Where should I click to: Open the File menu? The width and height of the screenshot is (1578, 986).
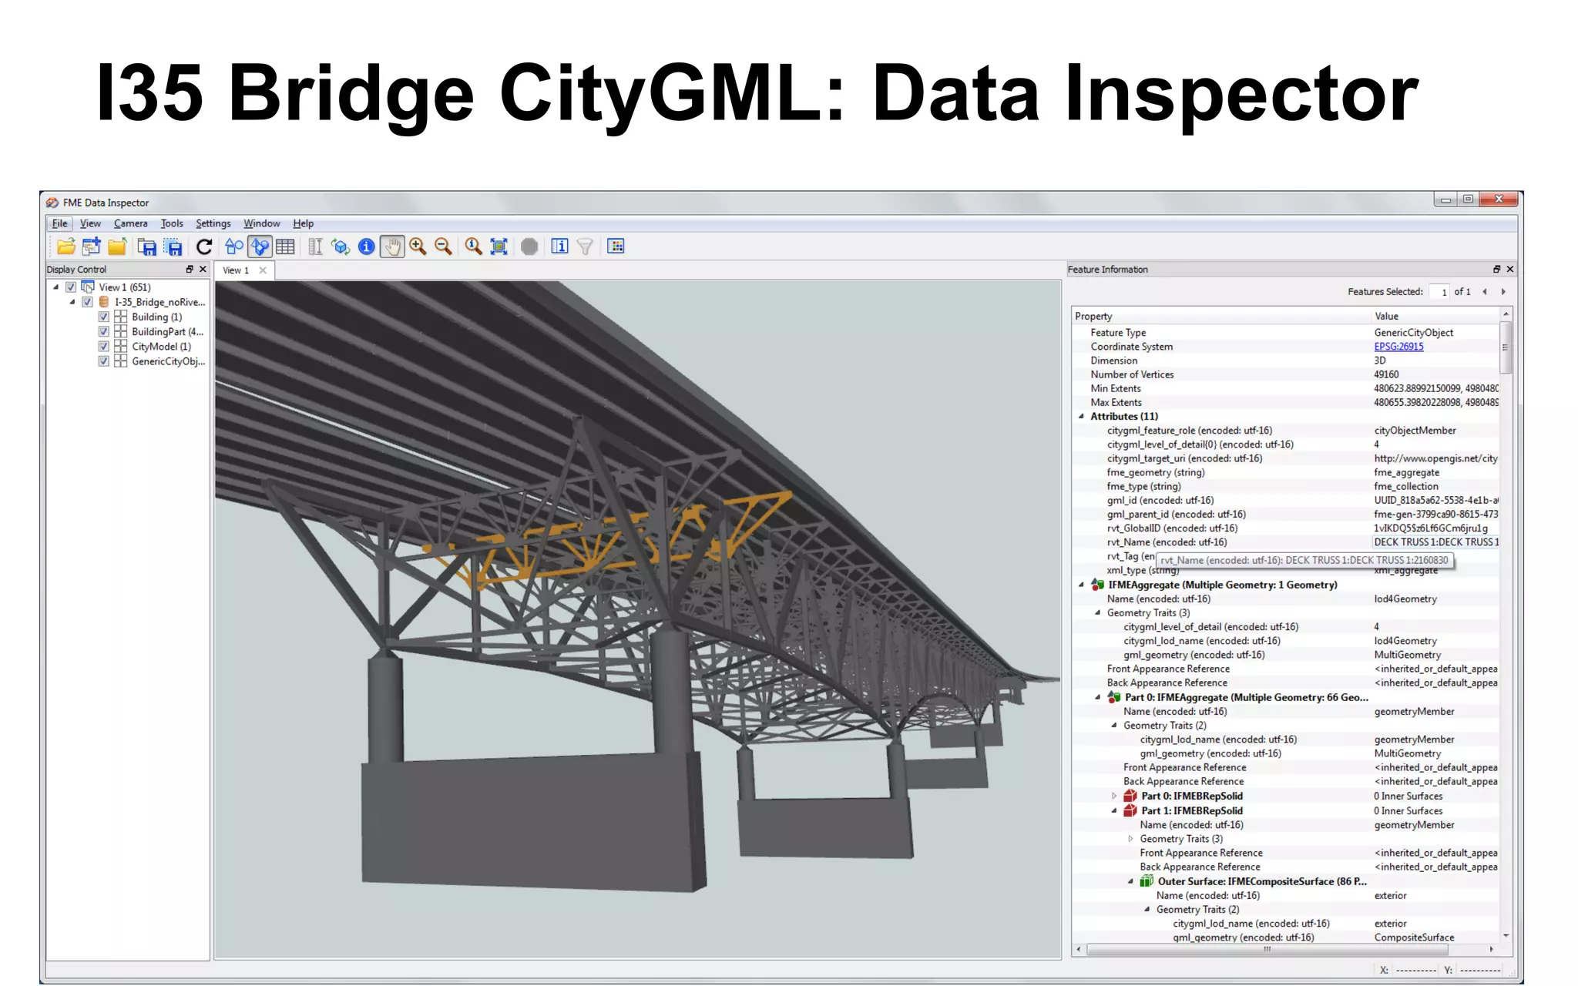60,223
